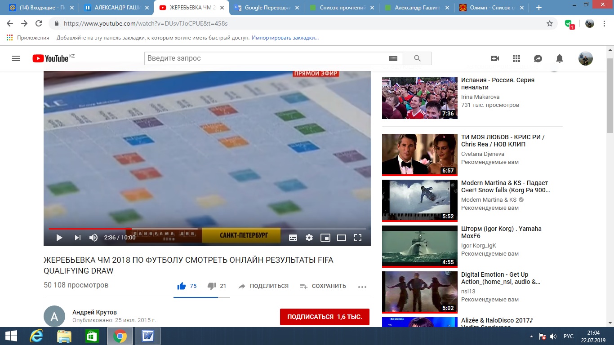This screenshot has height=345, width=614.
Task: Open Андрей Крутов channel name link
Action: pyautogui.click(x=95, y=312)
